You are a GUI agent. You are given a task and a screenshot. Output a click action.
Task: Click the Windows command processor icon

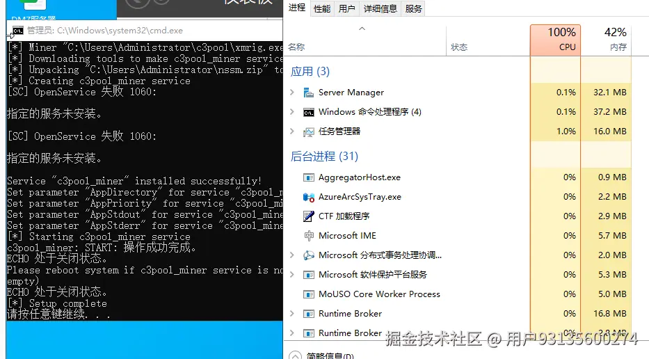coord(309,112)
